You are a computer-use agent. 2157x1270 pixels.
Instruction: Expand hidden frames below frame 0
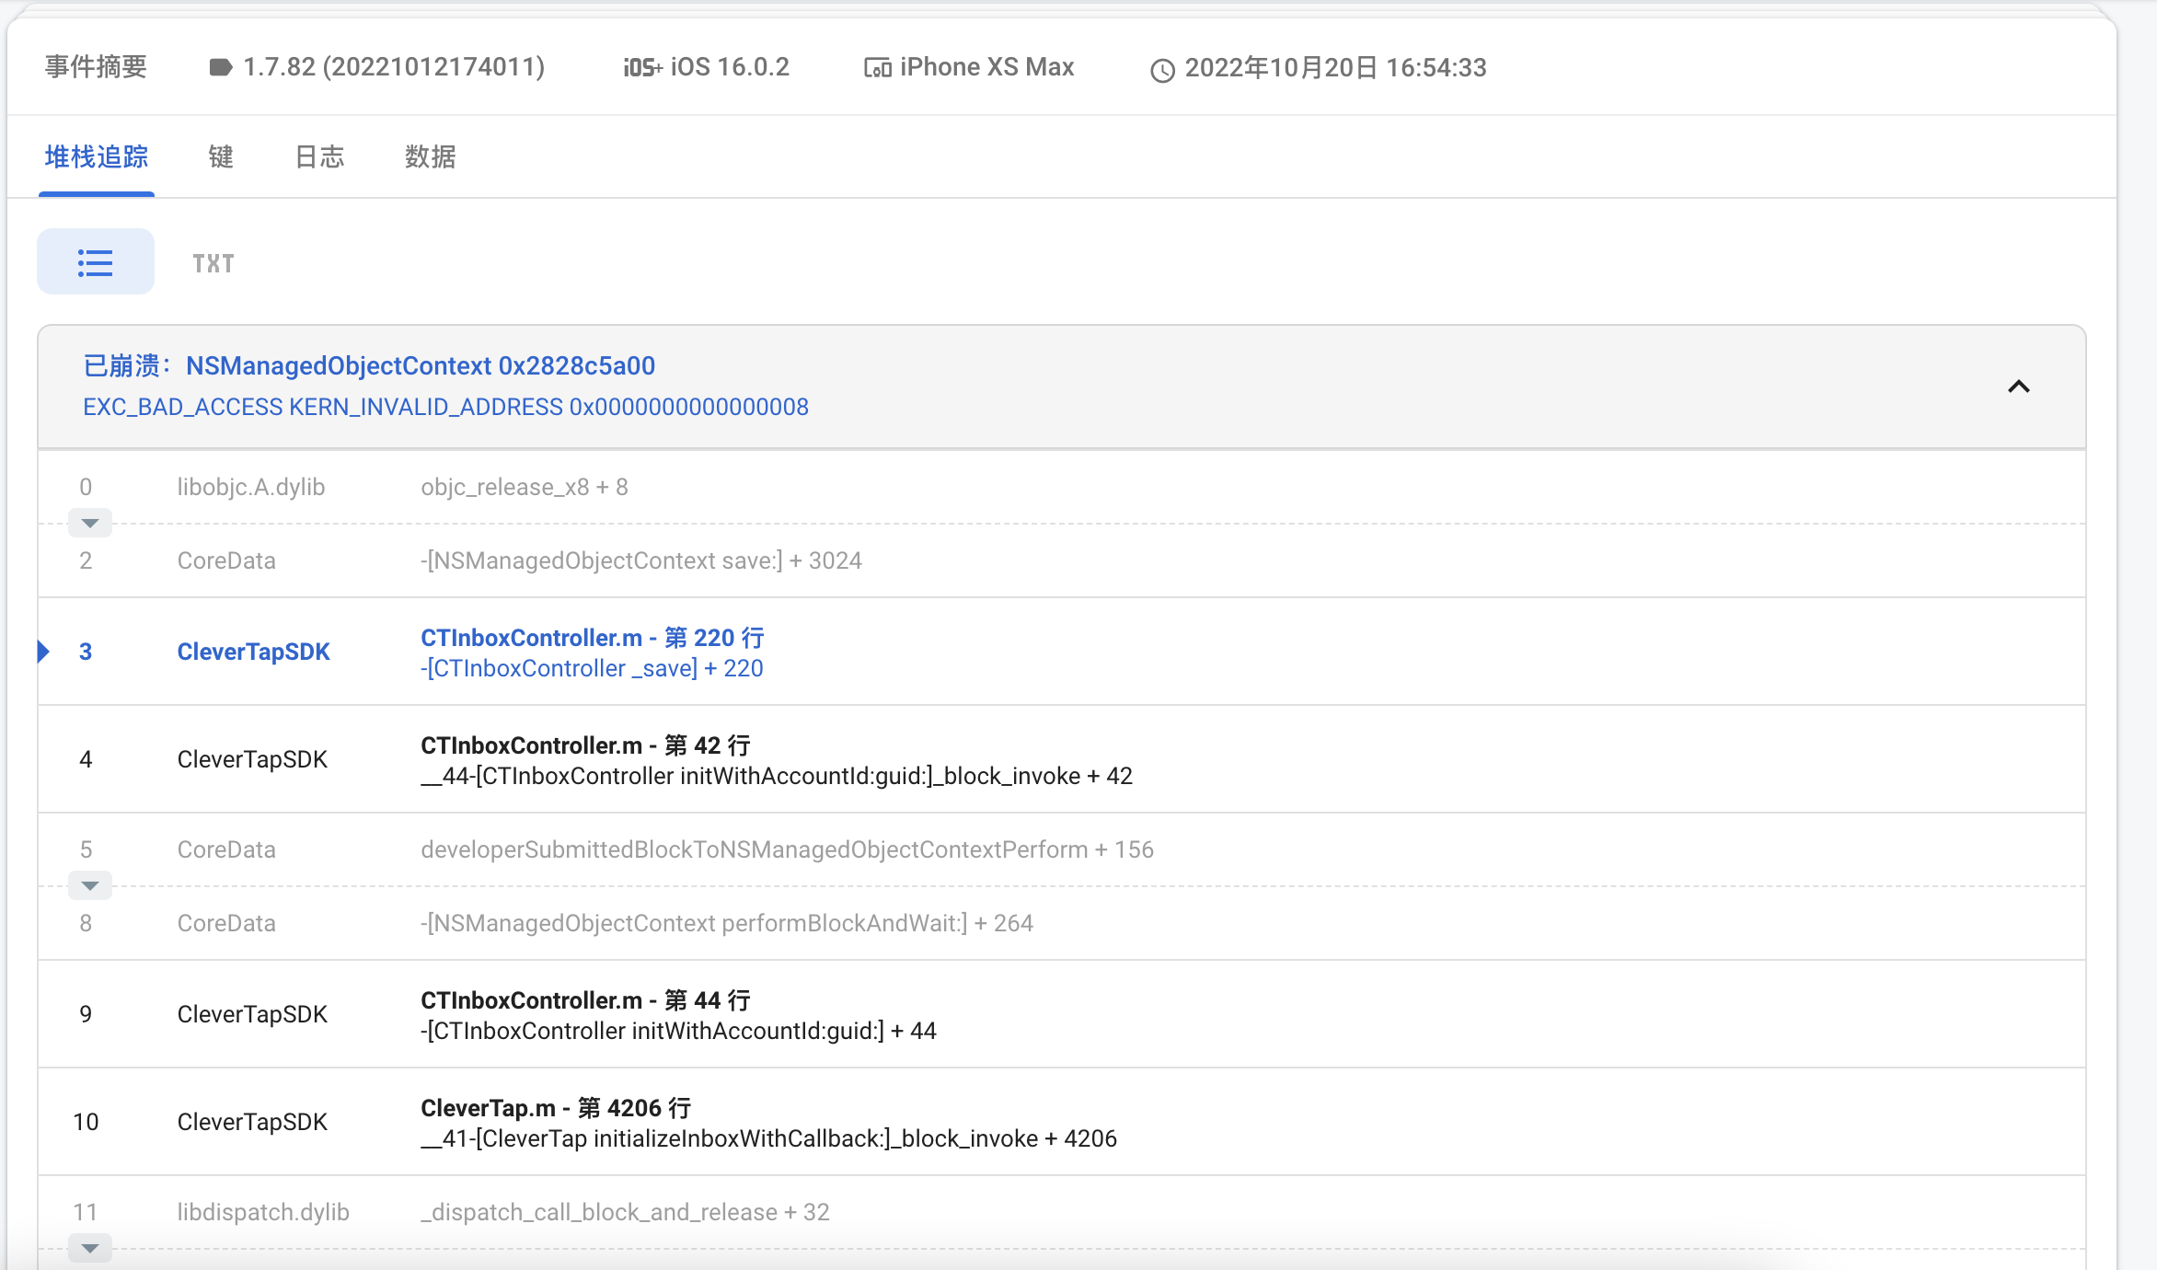click(89, 522)
